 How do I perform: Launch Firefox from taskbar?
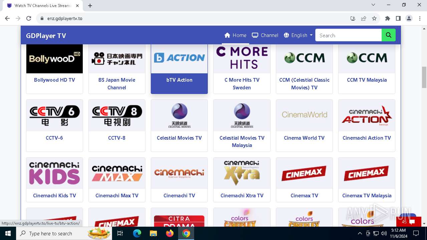[x=170, y=233]
